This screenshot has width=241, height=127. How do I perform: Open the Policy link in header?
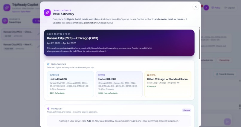pos(216,8)
